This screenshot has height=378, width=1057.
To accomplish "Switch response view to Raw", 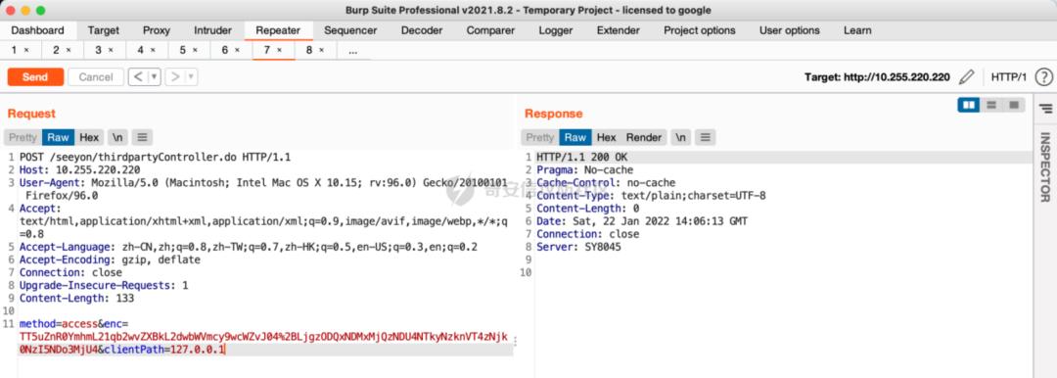I will (x=575, y=137).
